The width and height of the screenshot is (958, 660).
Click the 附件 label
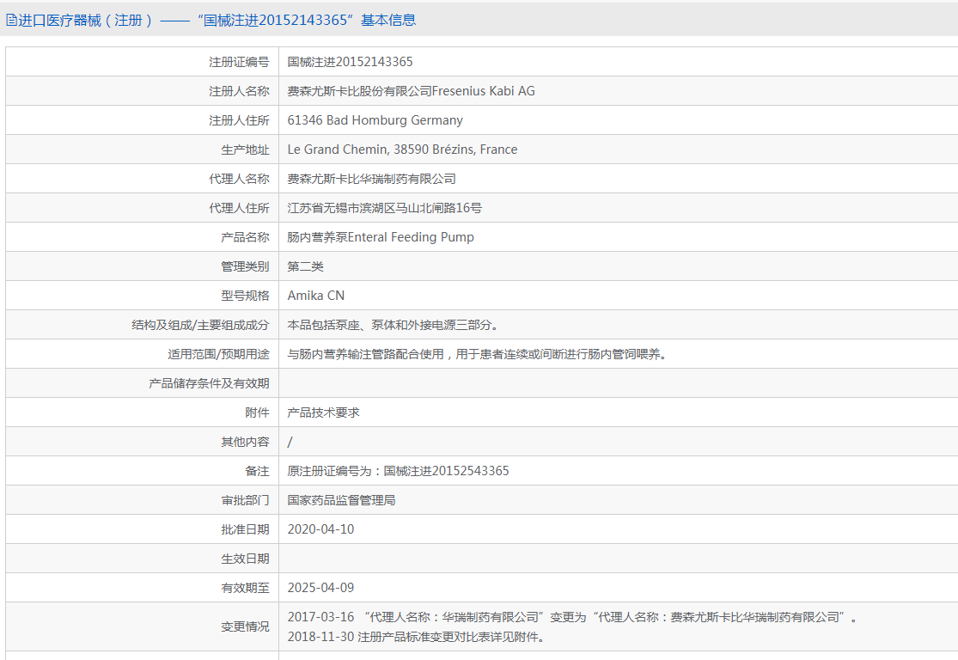(257, 412)
